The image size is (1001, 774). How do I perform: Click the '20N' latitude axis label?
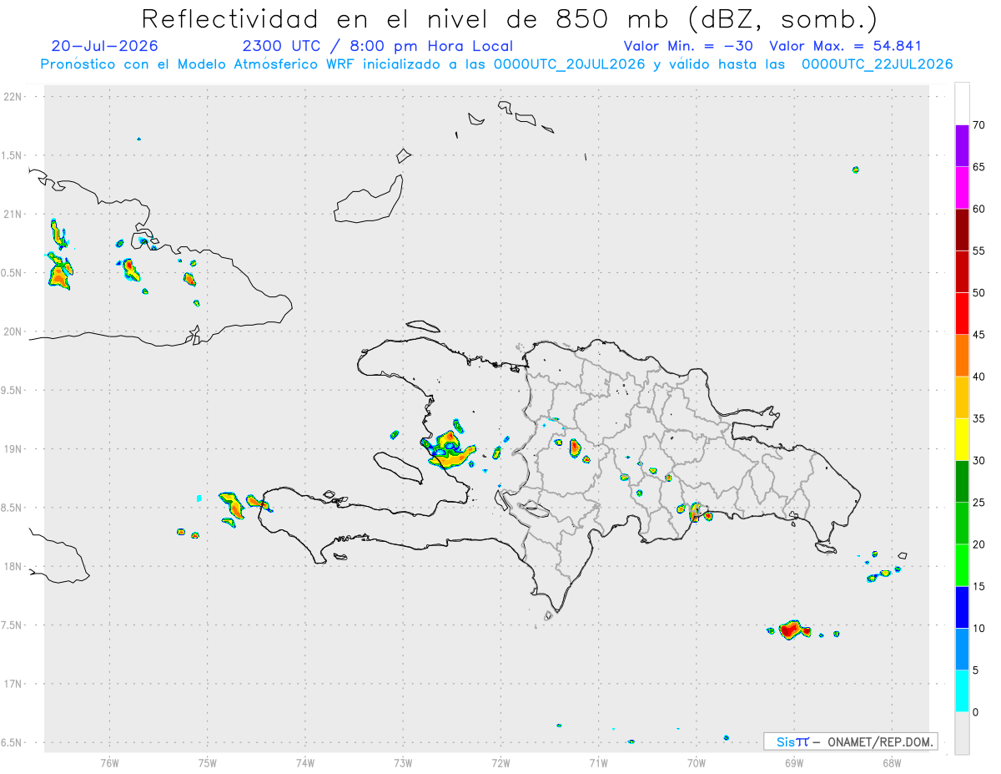tap(13, 331)
